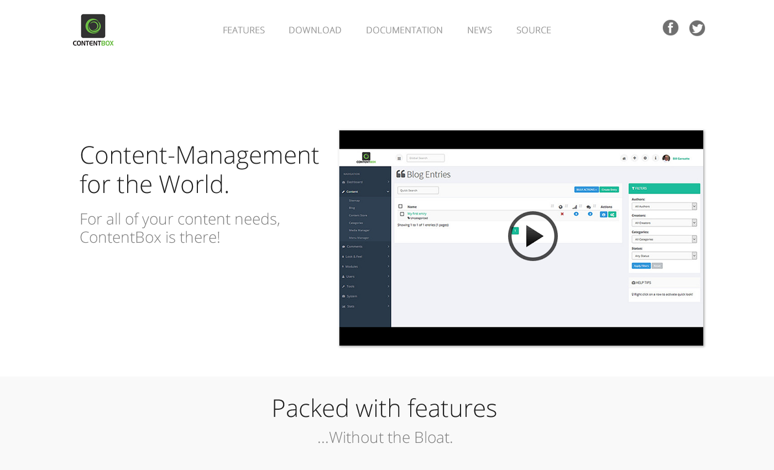
Task: Open the Documentation menu item
Action: pyautogui.click(x=404, y=30)
